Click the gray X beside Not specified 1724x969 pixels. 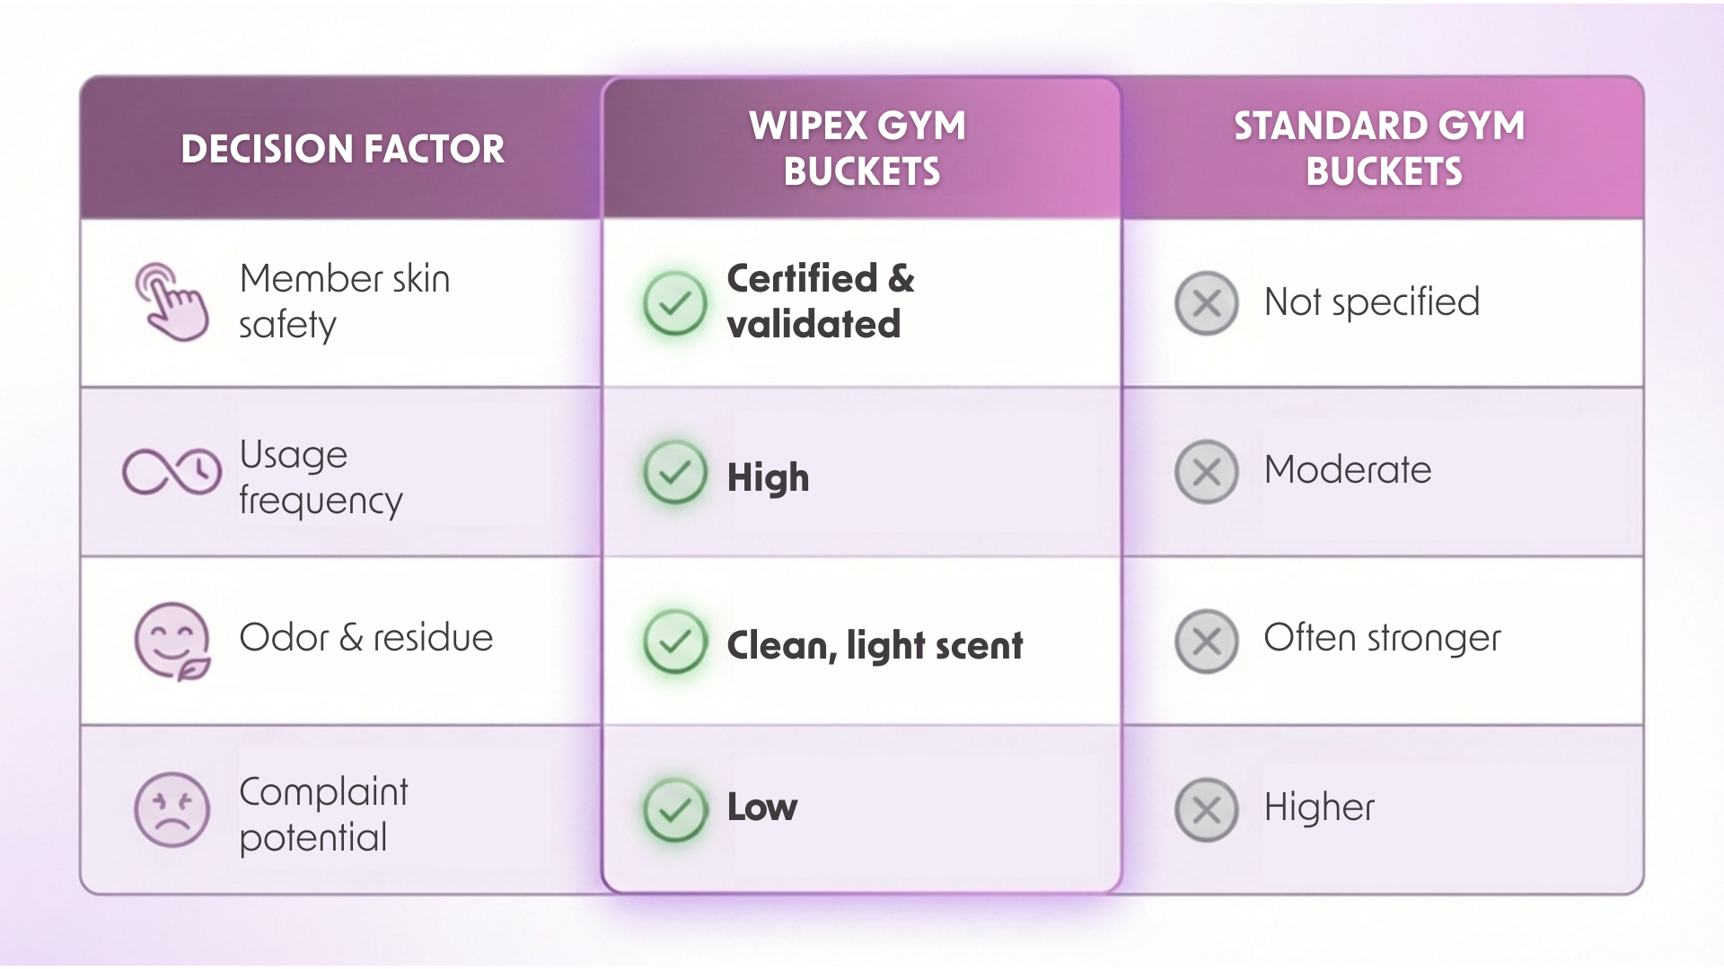pyautogui.click(x=1206, y=303)
